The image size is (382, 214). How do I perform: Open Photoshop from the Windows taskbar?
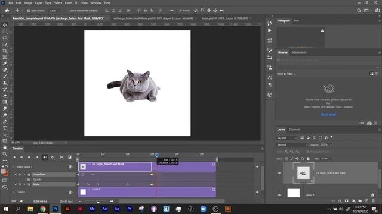pyautogui.click(x=56, y=209)
